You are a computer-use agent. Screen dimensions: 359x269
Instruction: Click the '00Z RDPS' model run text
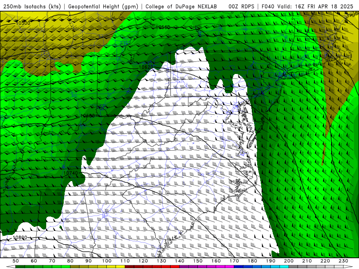[x=241, y=6]
